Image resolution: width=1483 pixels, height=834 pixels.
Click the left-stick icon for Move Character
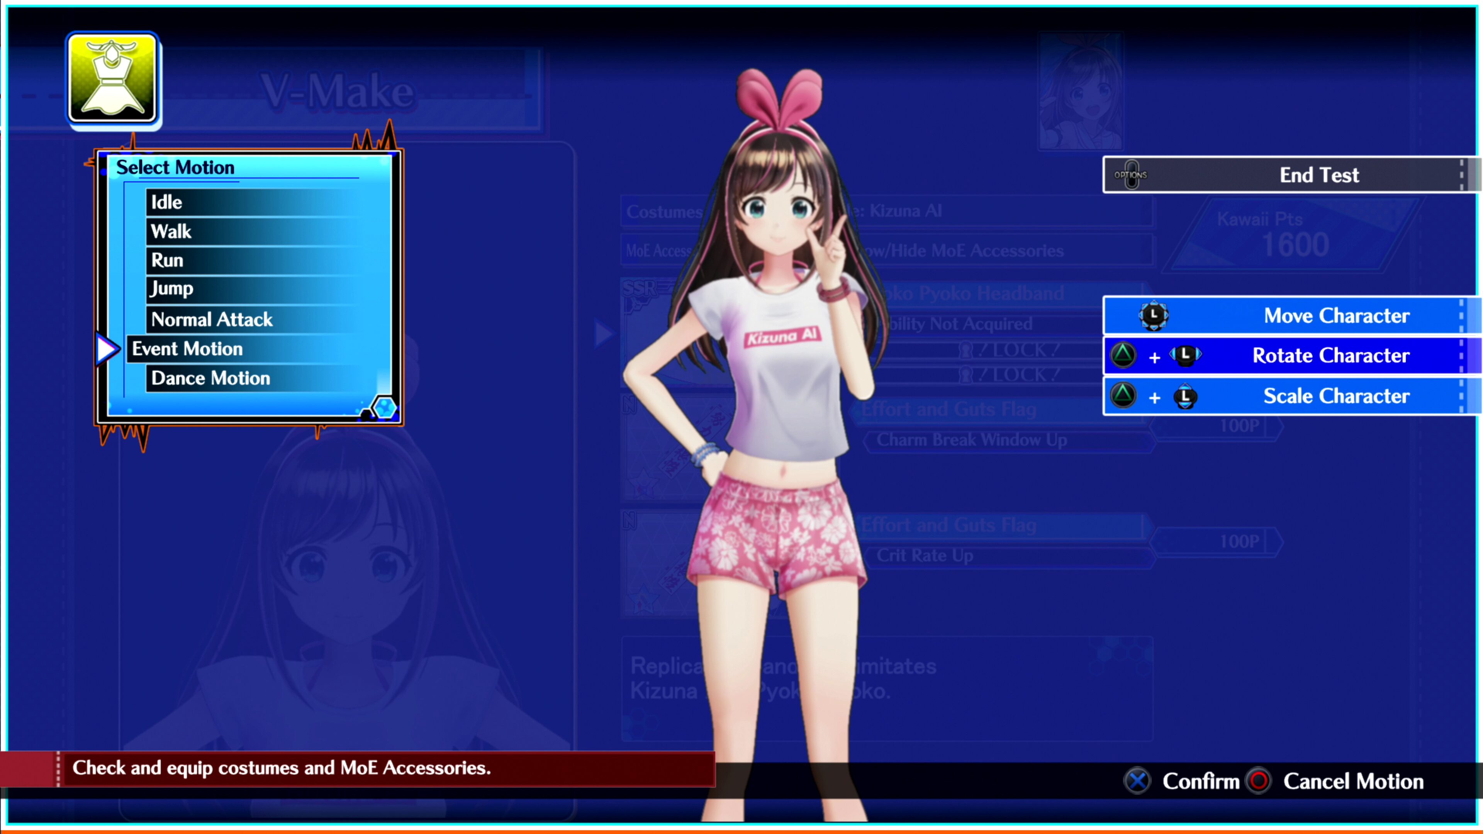pos(1154,315)
